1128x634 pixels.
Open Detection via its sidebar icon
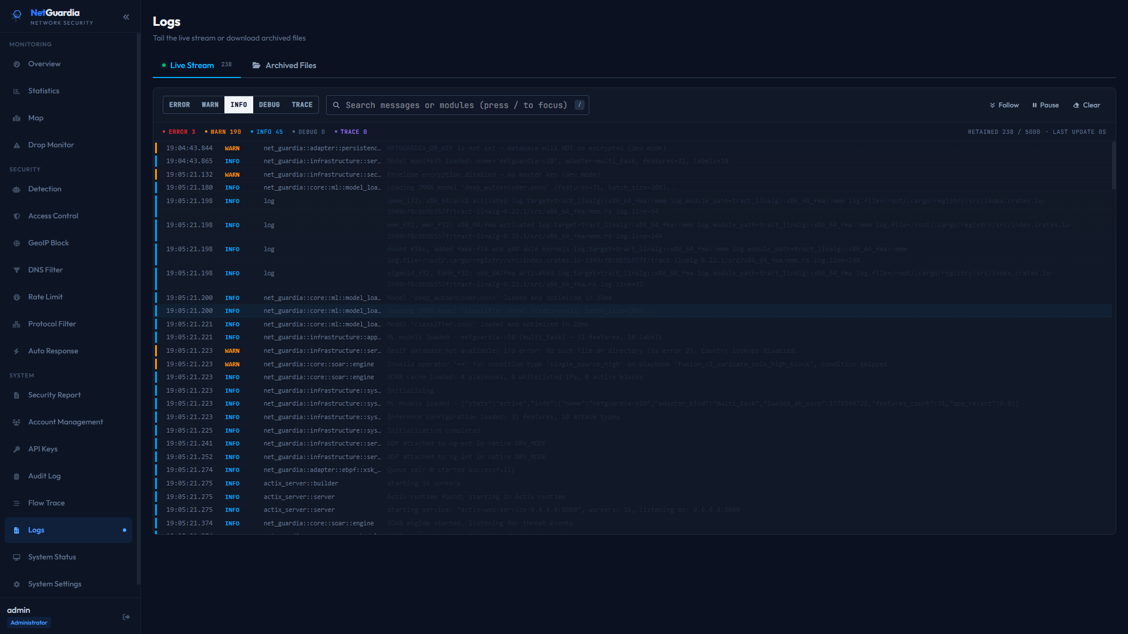click(16, 189)
